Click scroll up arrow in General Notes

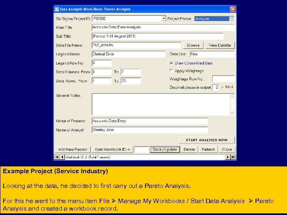point(232,96)
